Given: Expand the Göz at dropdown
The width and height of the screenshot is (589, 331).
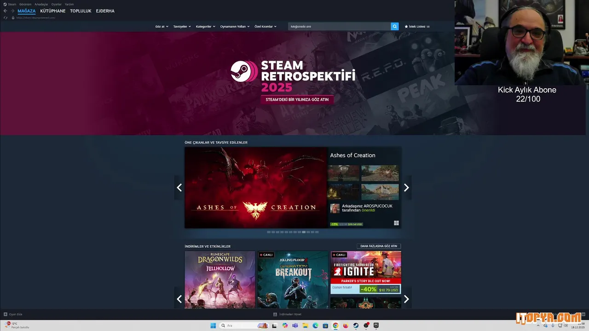Looking at the screenshot, I should click(x=162, y=26).
